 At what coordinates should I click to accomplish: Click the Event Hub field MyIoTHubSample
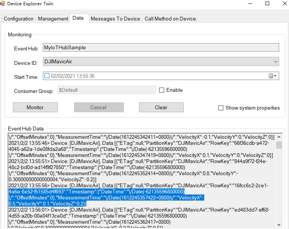pyautogui.click(x=161, y=47)
